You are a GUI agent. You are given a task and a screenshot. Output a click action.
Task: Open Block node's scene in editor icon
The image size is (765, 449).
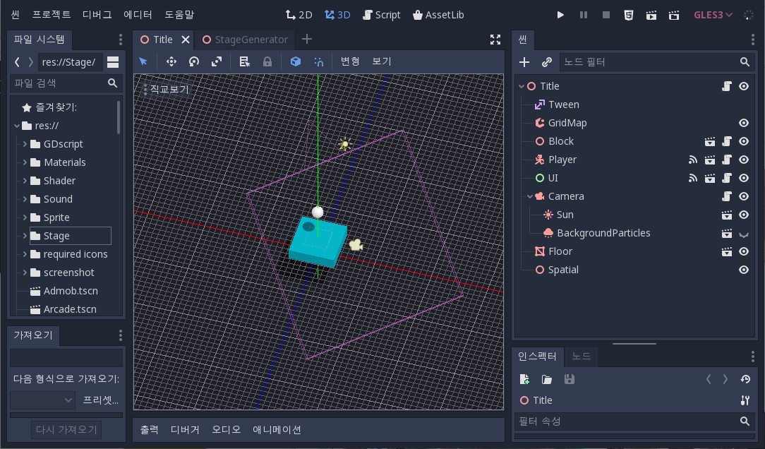710,141
